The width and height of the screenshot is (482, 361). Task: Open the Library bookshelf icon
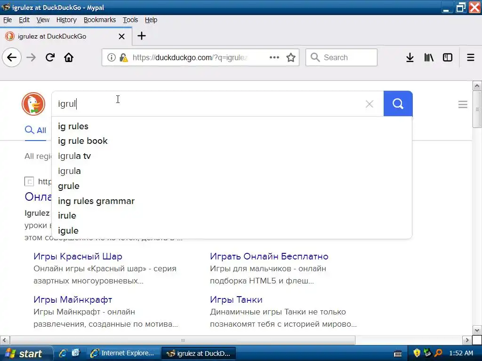click(x=429, y=57)
